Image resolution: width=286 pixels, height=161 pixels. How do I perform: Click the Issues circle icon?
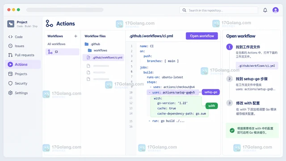coord(10,46)
